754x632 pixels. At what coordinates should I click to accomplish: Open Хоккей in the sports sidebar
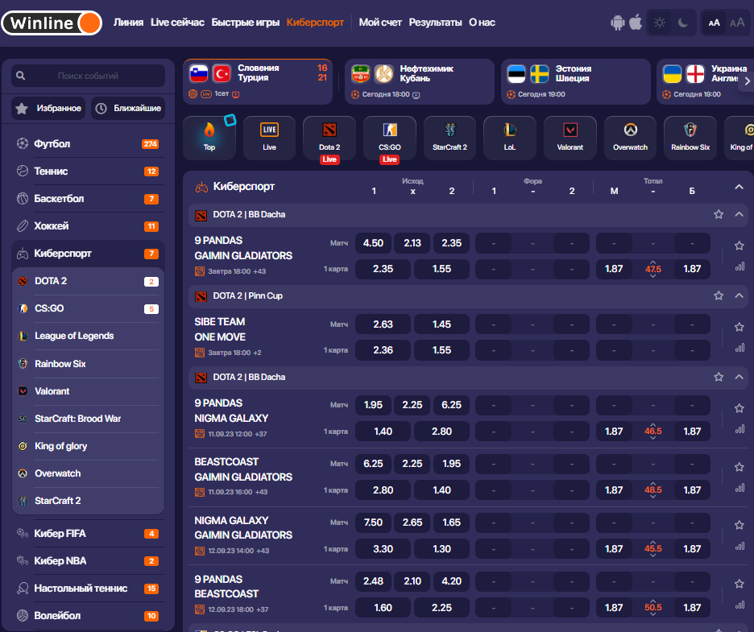[88, 226]
